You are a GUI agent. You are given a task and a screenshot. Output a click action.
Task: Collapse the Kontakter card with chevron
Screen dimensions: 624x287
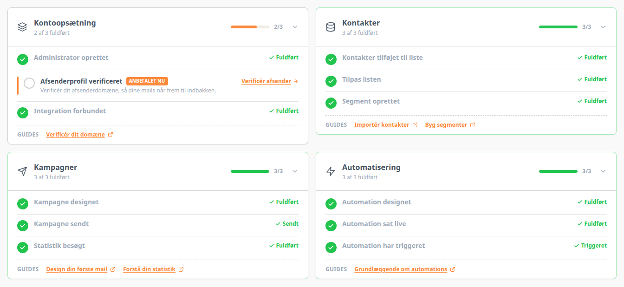coord(603,27)
